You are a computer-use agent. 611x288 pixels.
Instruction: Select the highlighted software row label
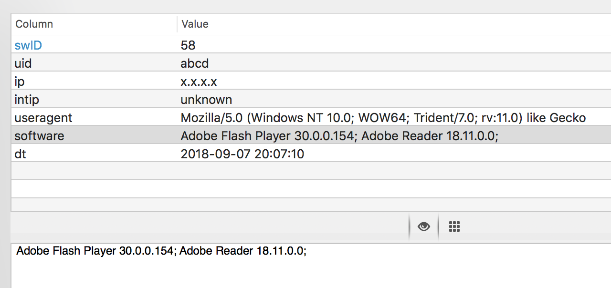click(39, 136)
